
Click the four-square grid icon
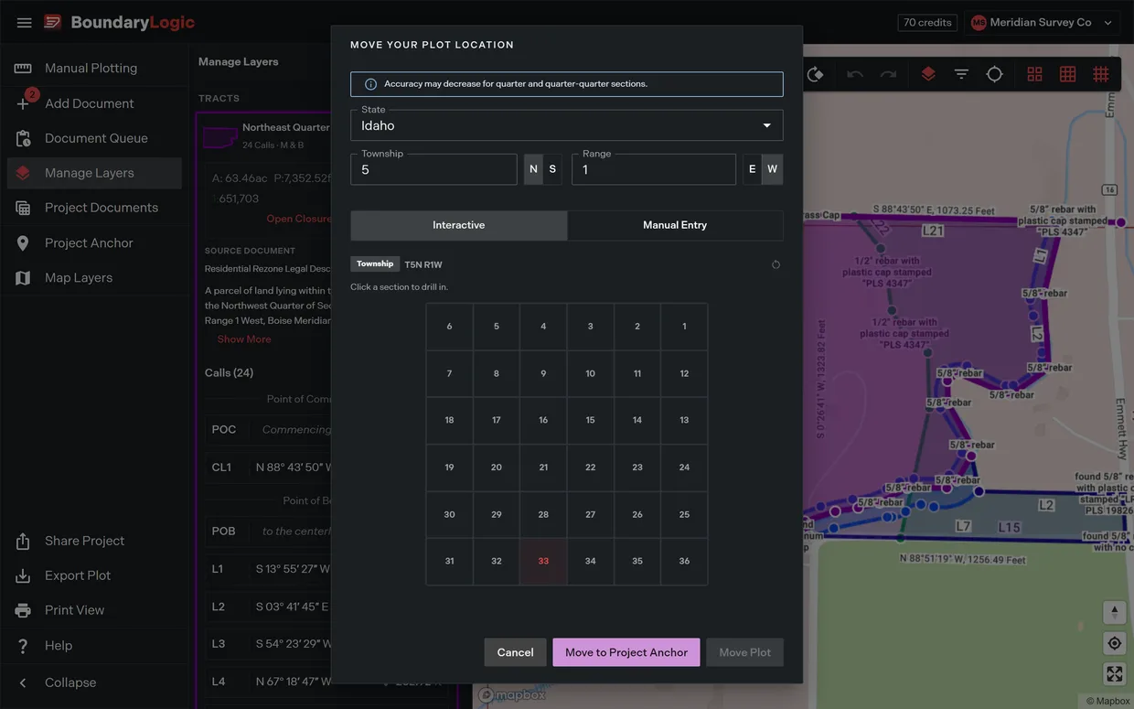tap(1034, 74)
